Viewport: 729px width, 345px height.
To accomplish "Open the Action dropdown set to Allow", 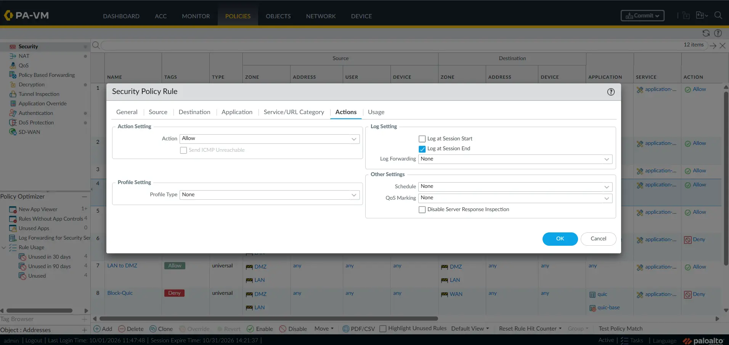I will [270, 139].
